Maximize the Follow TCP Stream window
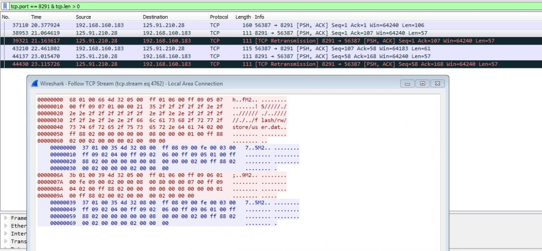 pyautogui.click(x=423, y=83)
